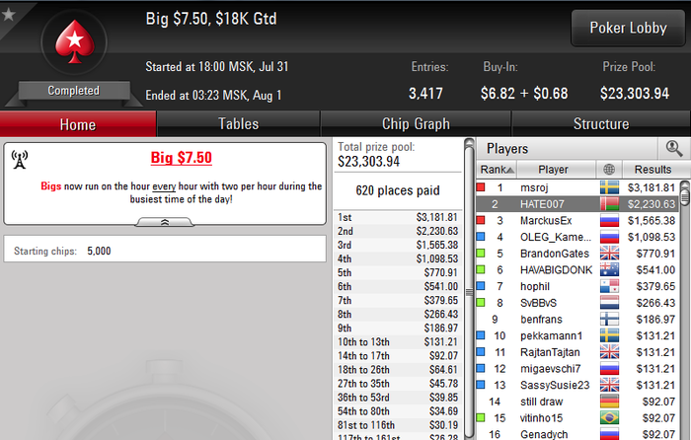
Task: Click green marker next to BrandonGates
Action: (481, 253)
